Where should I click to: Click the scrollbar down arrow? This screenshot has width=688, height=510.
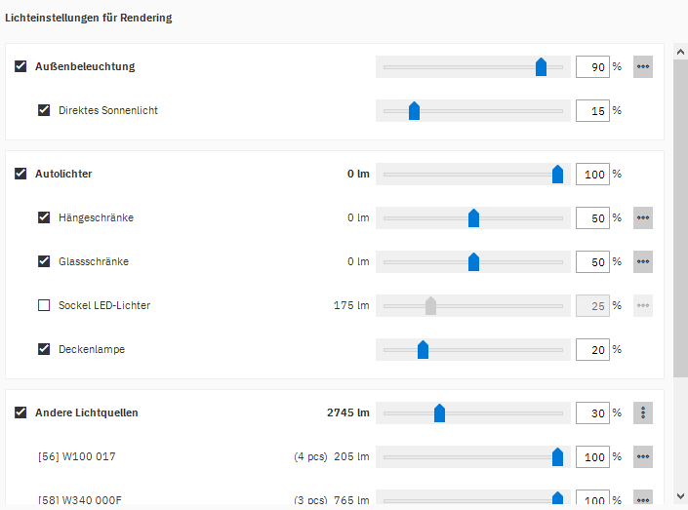[680, 496]
